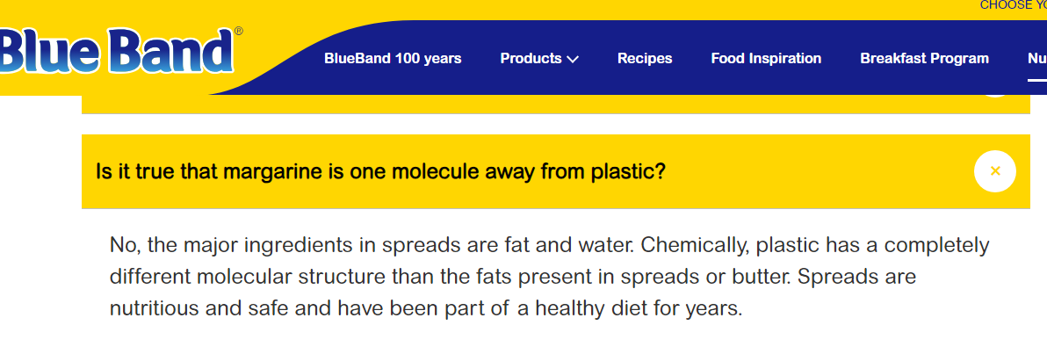Click the partially hidden circle icon above the question

994,90
